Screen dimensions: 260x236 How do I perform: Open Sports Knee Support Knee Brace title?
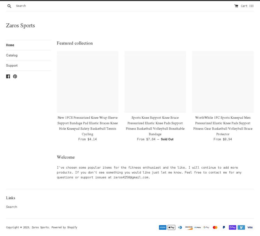[x=155, y=126]
